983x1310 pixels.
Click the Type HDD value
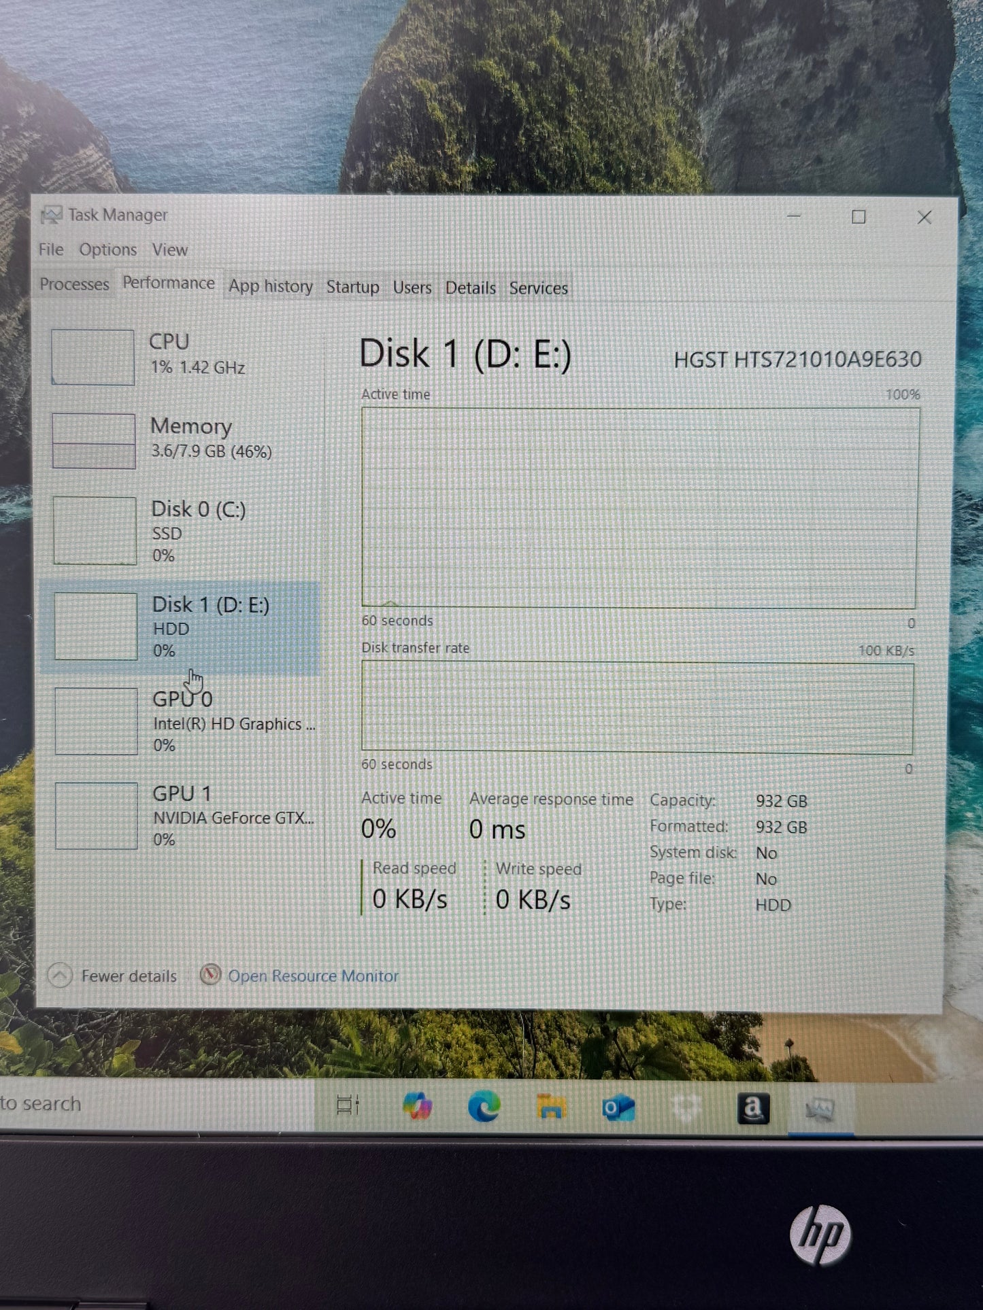pyautogui.click(x=773, y=906)
